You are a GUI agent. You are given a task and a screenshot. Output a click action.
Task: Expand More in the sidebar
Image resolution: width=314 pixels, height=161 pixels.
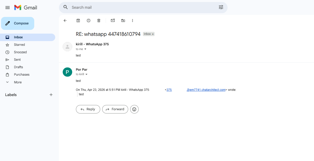coord(18,82)
